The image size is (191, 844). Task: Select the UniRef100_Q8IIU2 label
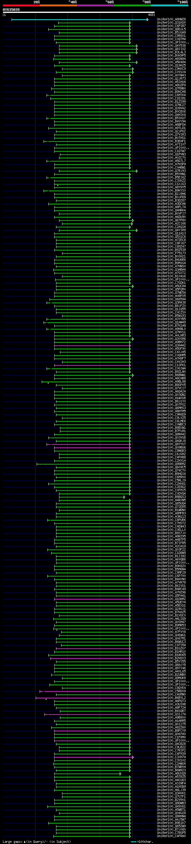[171, 49]
